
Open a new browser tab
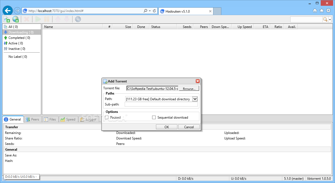(217, 11)
